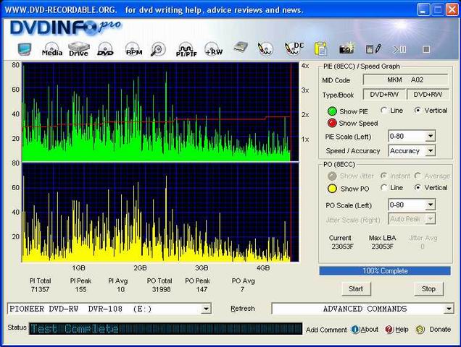This screenshot has width=461, height=347.
Task: Click the Stop button
Action: pyautogui.click(x=428, y=289)
